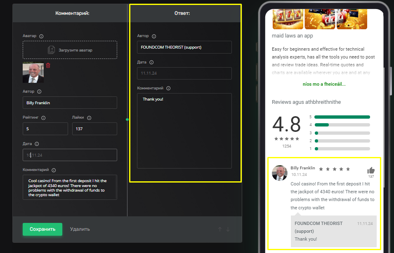Click the Комментарий: column header
The image size is (394, 253).
(72, 13)
